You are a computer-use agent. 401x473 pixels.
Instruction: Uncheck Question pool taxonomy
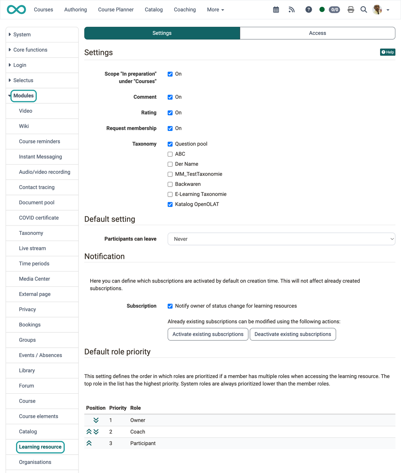tap(170, 144)
